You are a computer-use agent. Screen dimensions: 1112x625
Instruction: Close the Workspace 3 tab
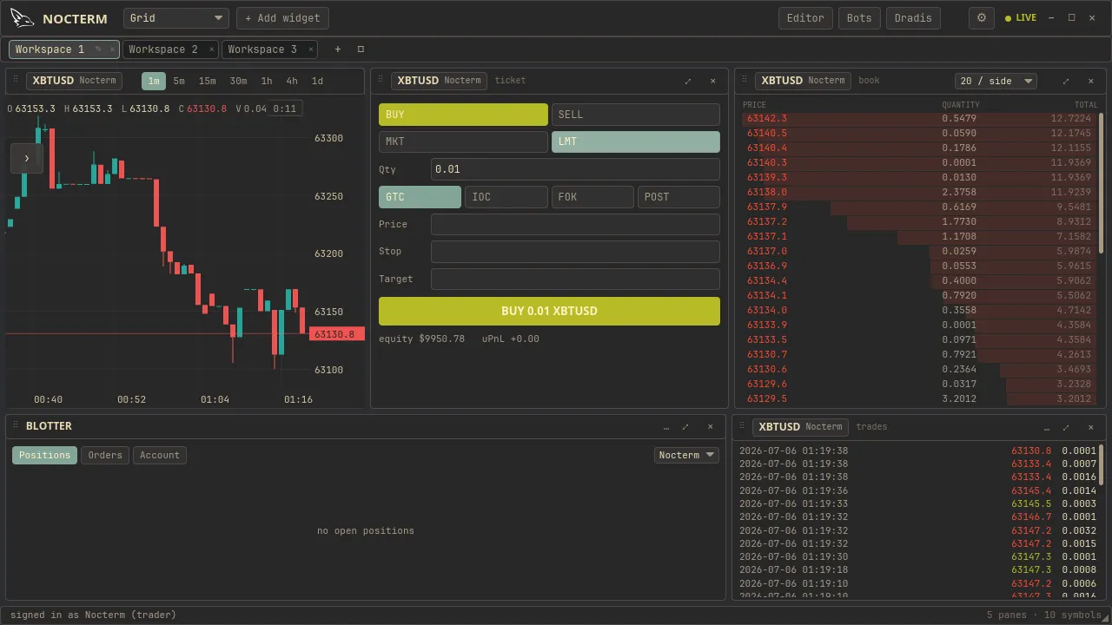(310, 49)
